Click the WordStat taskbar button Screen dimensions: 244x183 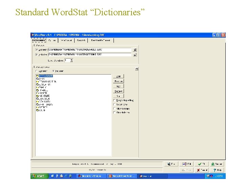click(152, 176)
